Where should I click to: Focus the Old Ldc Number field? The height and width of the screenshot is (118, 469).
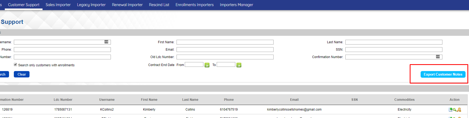pyautogui.click(x=225, y=57)
